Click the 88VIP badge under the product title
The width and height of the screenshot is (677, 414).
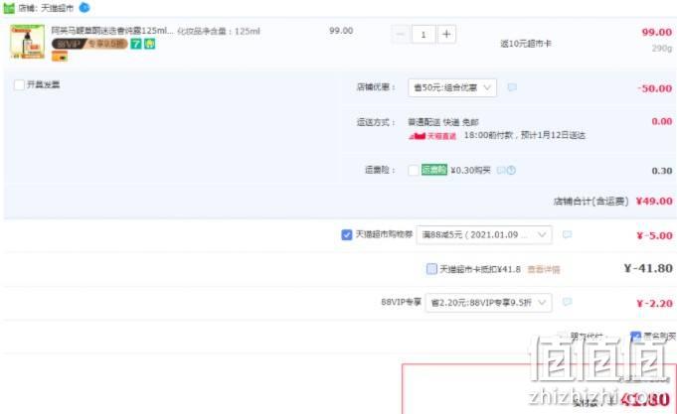click(89, 44)
